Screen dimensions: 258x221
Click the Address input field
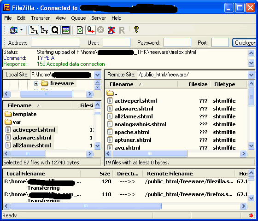pos(55,42)
